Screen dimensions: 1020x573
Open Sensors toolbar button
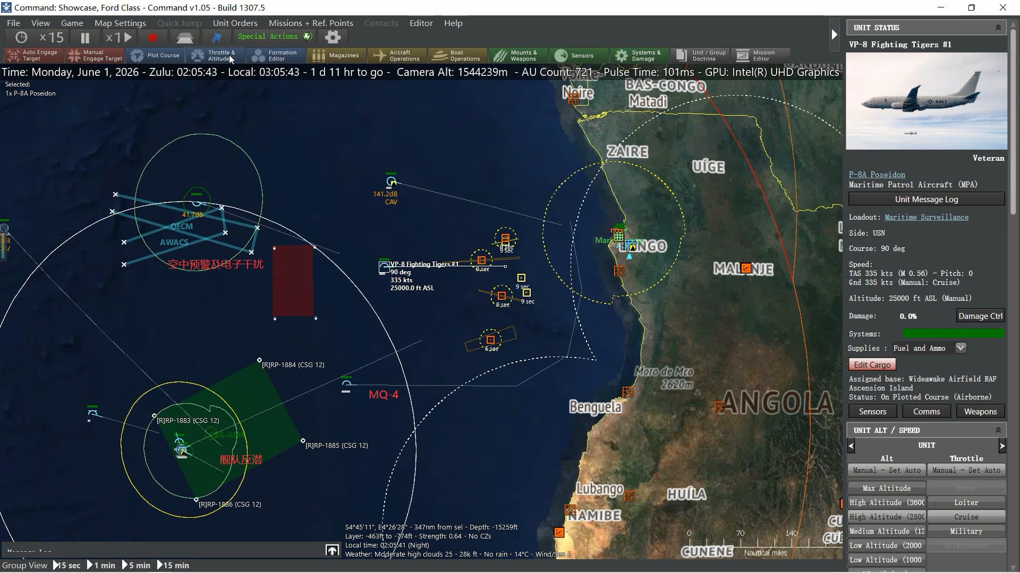(579, 55)
